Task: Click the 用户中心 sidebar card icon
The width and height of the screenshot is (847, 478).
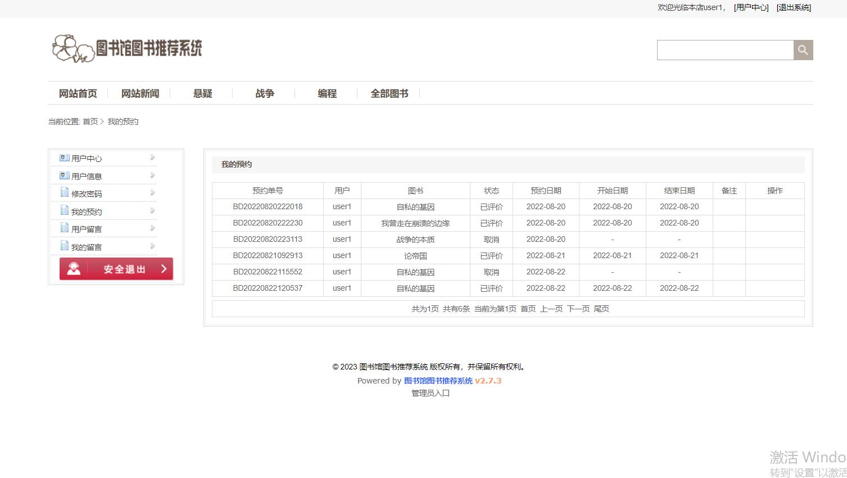Action: (x=65, y=158)
